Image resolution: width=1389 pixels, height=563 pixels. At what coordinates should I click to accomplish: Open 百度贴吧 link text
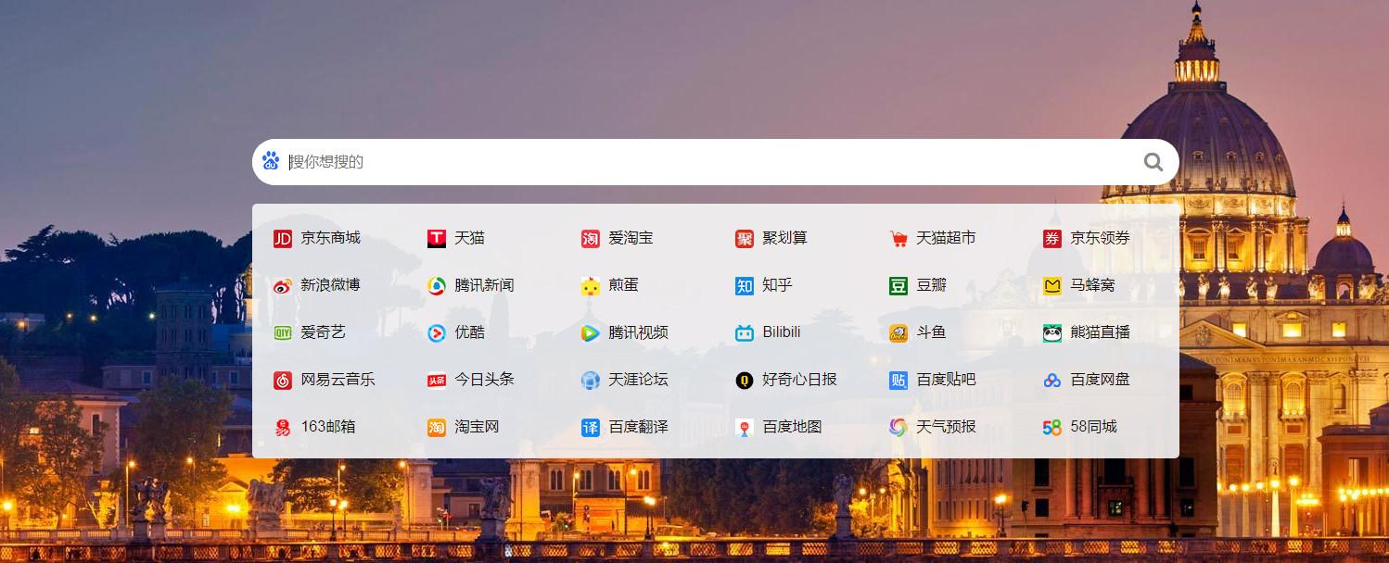click(947, 380)
